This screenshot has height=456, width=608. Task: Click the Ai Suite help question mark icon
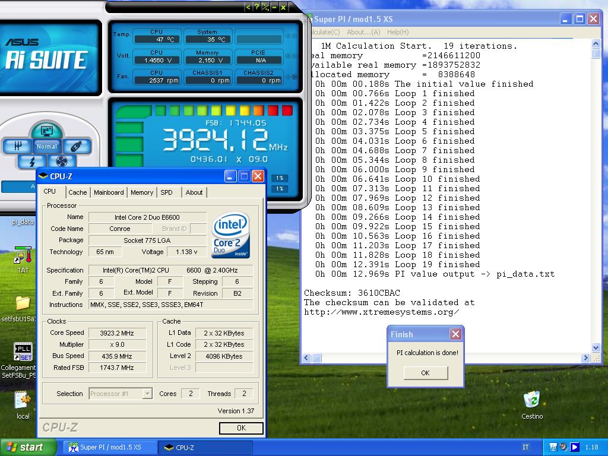(256, 7)
